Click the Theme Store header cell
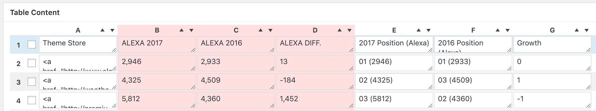The height and width of the screenshot is (111, 596). 77,44
